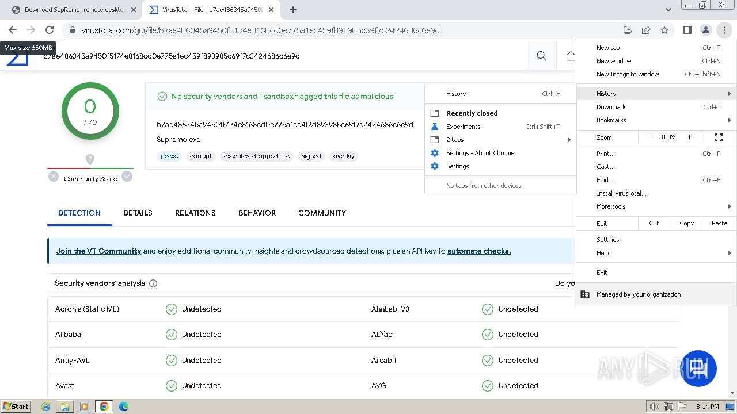Image resolution: width=737 pixels, height=414 pixels.
Task: Close the VirusTotal tab
Action: tap(271, 10)
